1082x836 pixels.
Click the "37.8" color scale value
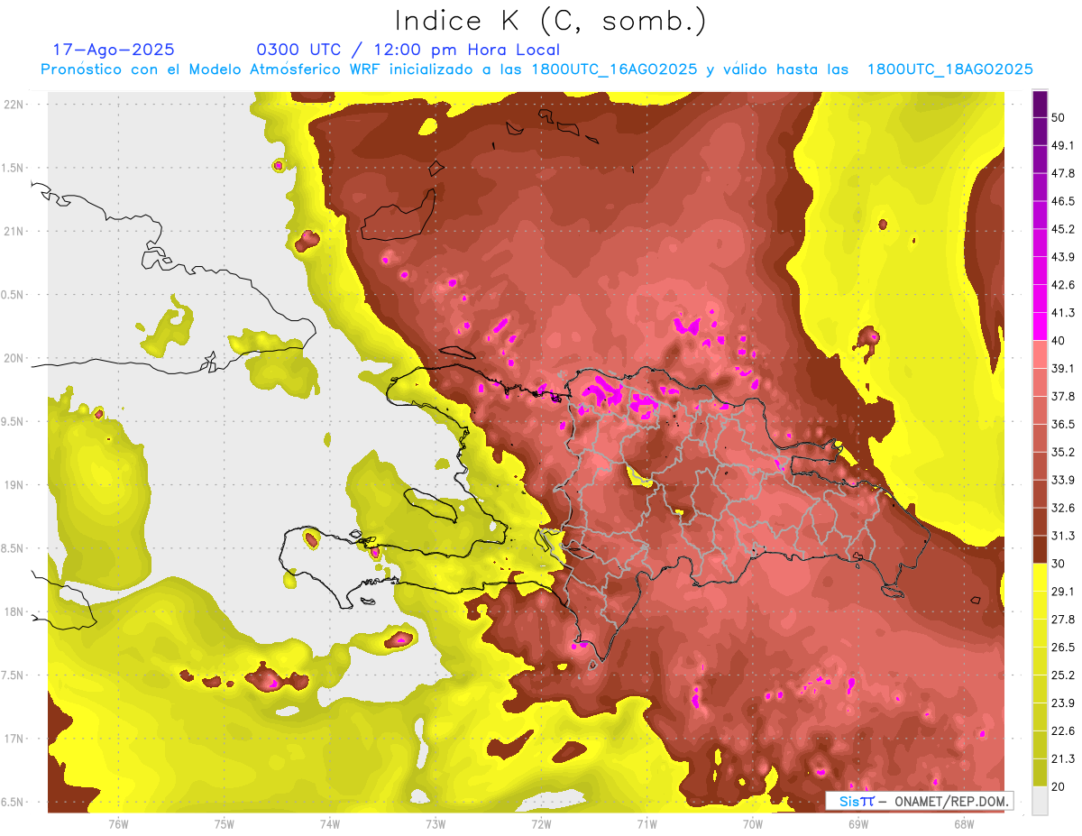tap(1063, 397)
